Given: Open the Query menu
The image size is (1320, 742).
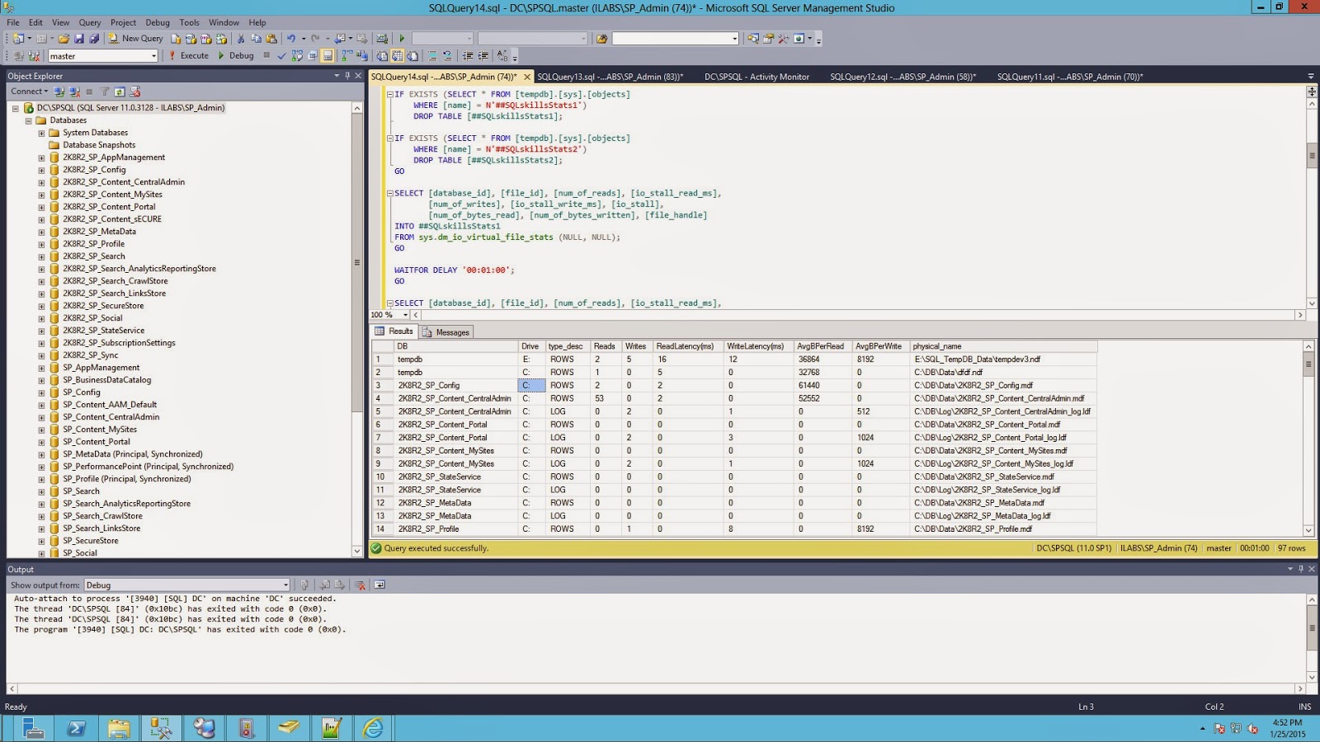Looking at the screenshot, I should (90, 22).
